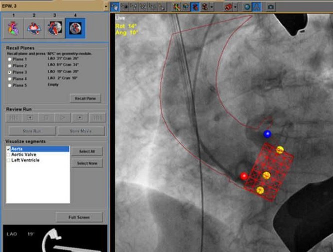Image resolution: width=333 pixels, height=252 pixels.
Task: Click the tool icon right of the hand tool
Action: point(124,7)
